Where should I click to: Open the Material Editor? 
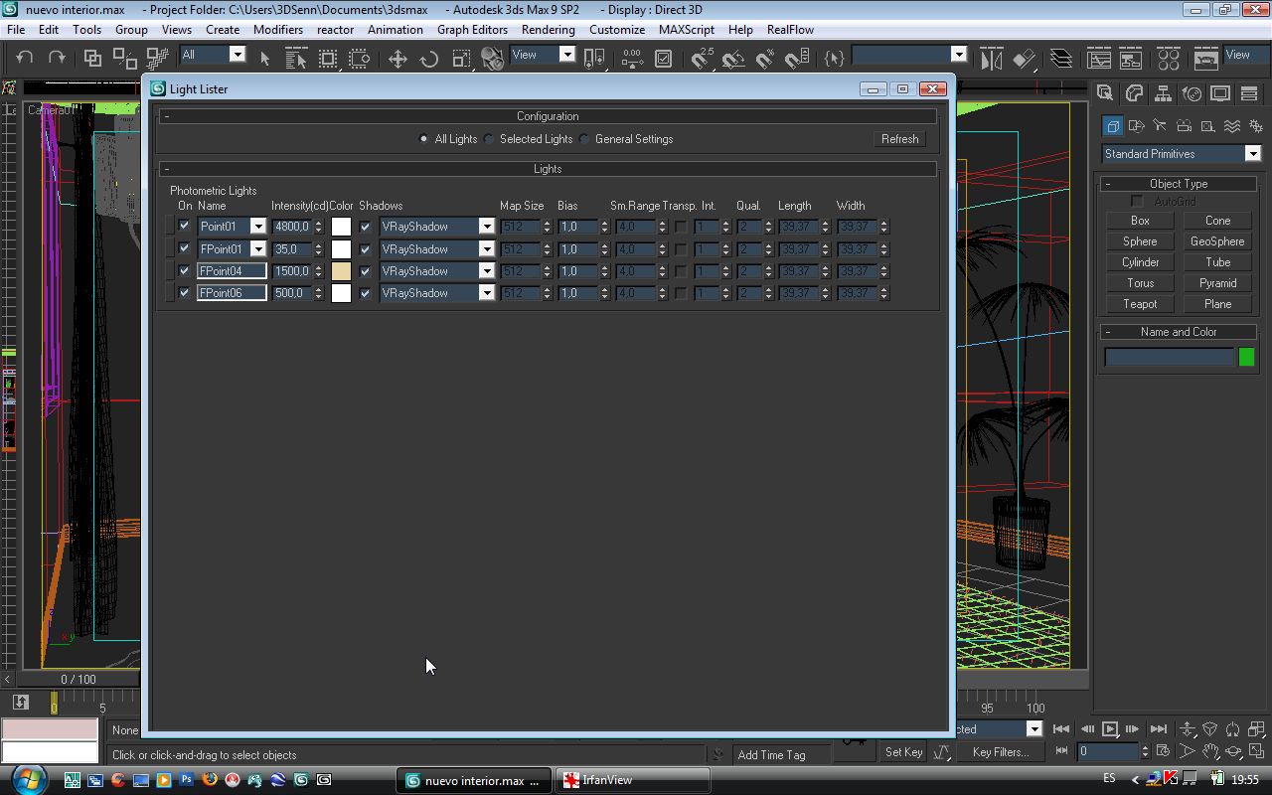pos(1168,59)
